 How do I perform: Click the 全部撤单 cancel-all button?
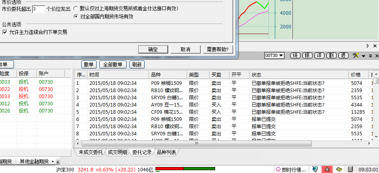pyautogui.click(x=113, y=64)
